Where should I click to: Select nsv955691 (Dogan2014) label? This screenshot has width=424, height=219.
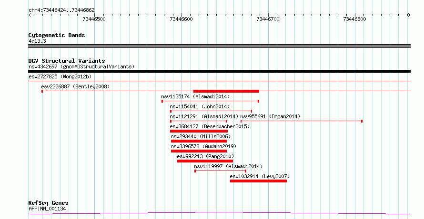point(271,116)
